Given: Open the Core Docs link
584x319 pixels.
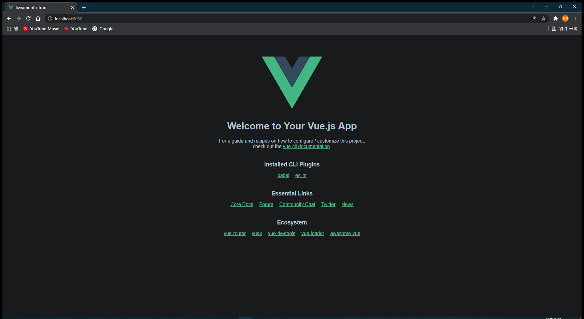Looking at the screenshot, I should pos(242,204).
